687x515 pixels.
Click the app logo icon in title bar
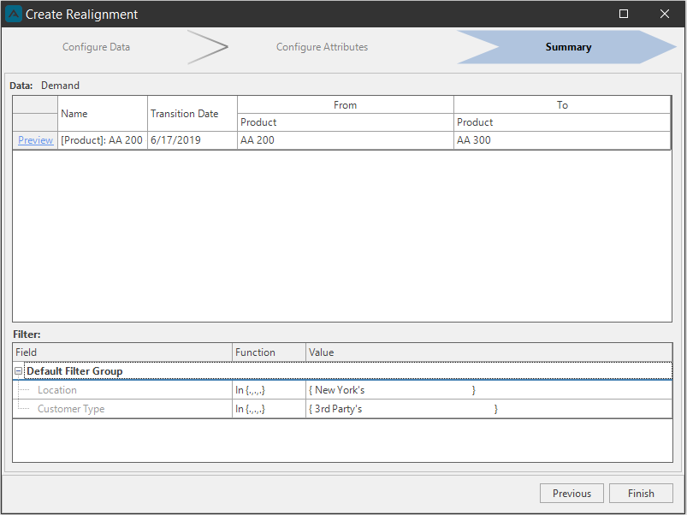14,14
